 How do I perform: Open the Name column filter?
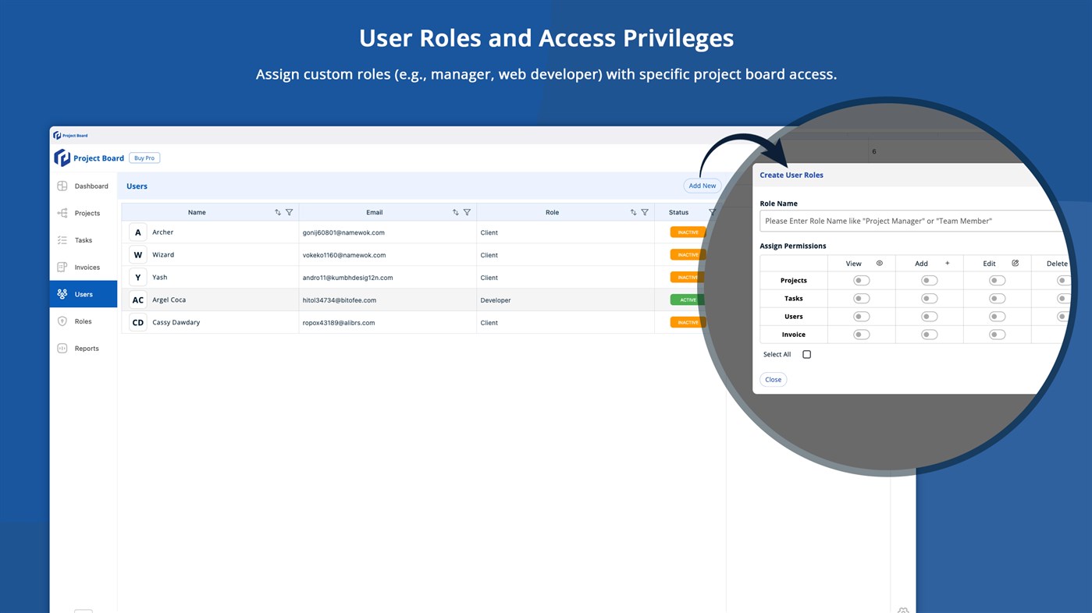289,211
